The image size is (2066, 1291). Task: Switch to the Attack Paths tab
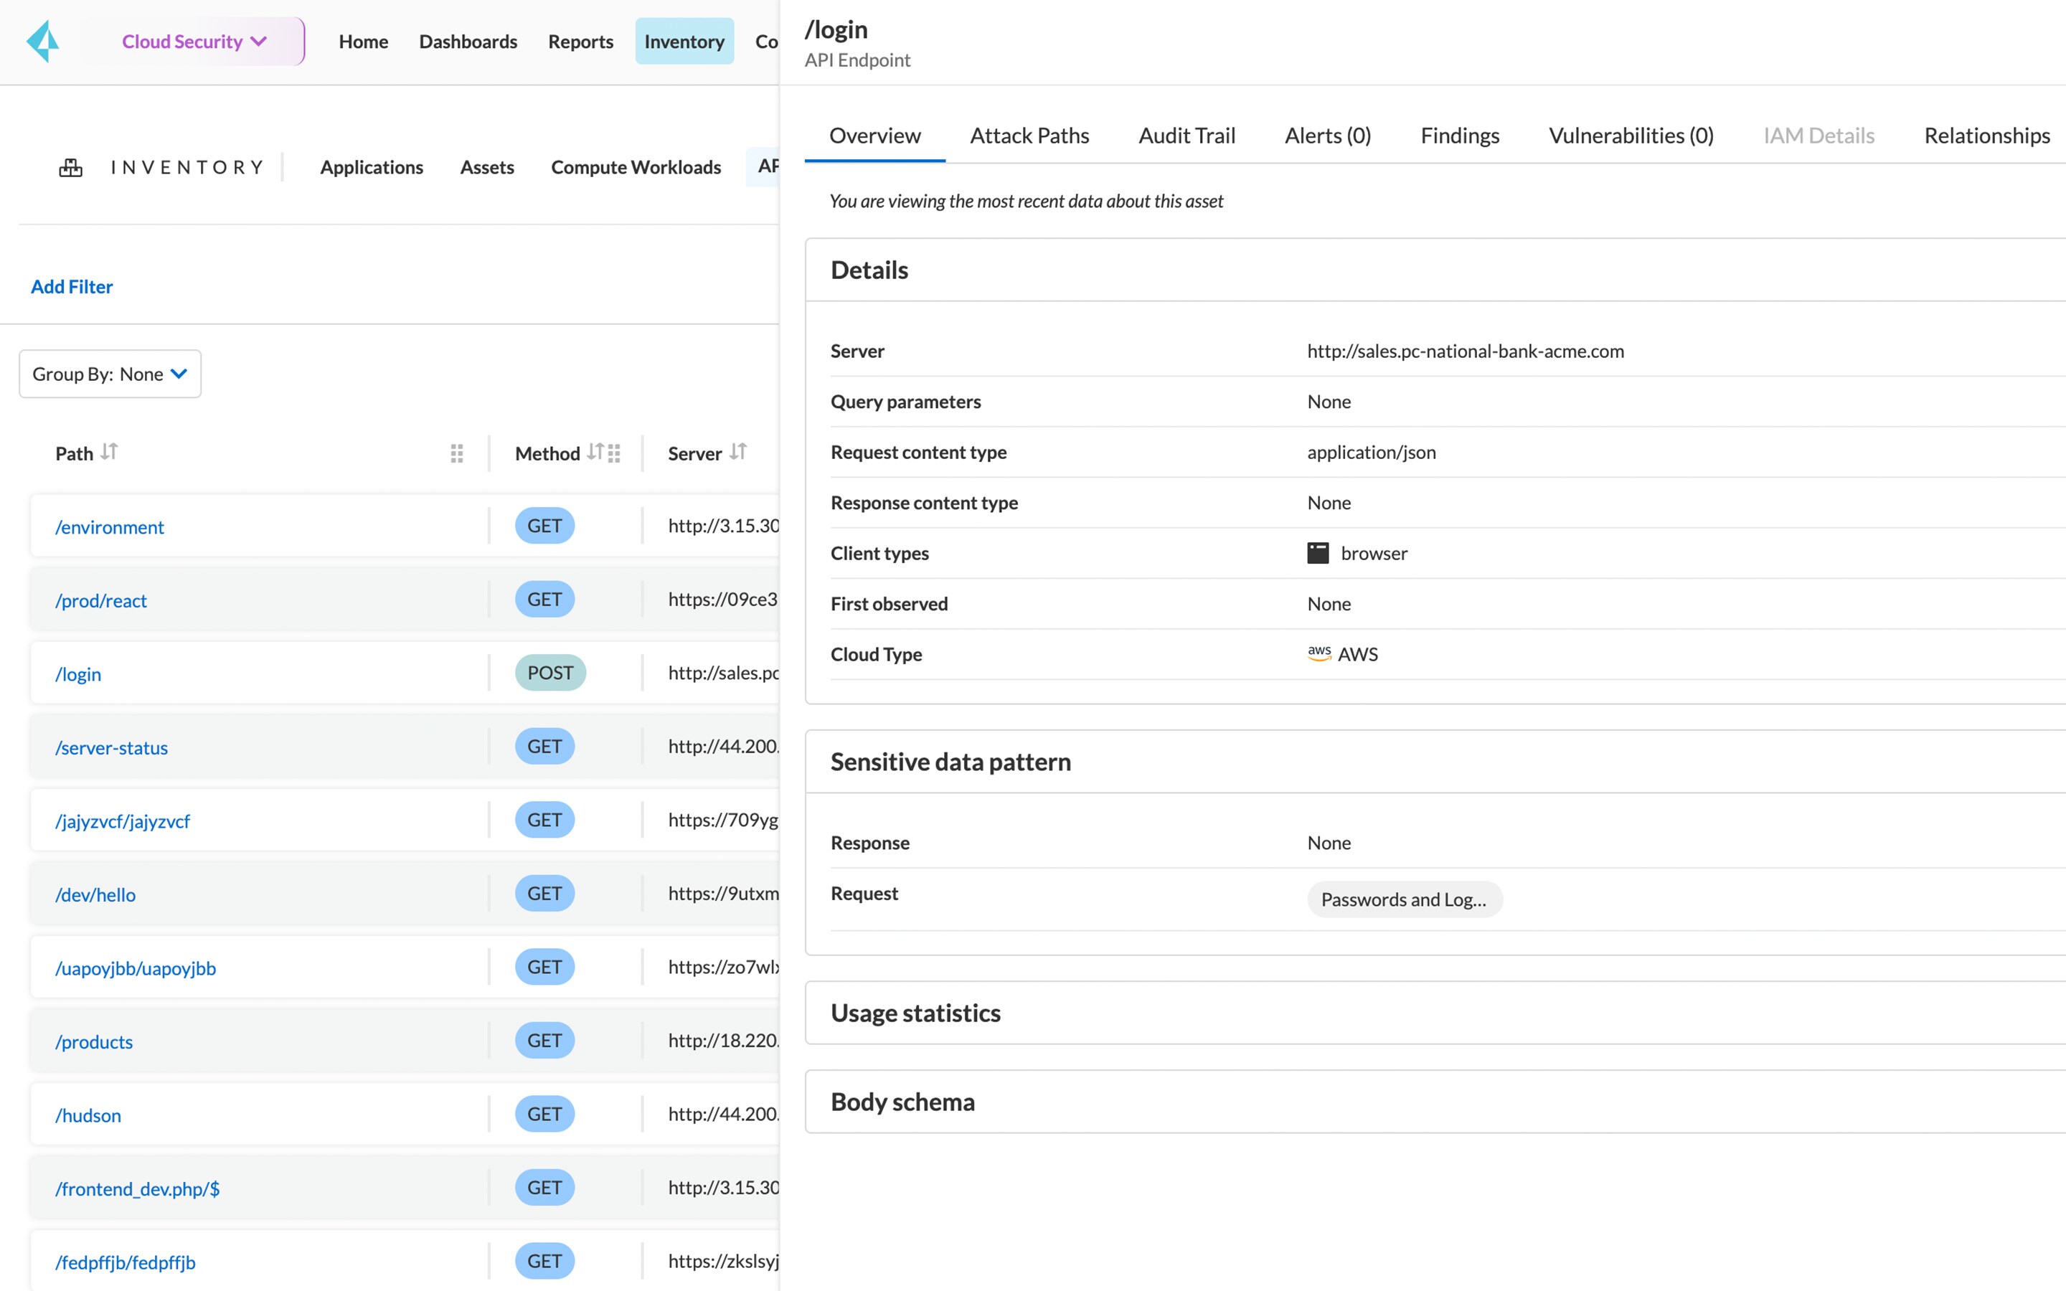point(1029,135)
